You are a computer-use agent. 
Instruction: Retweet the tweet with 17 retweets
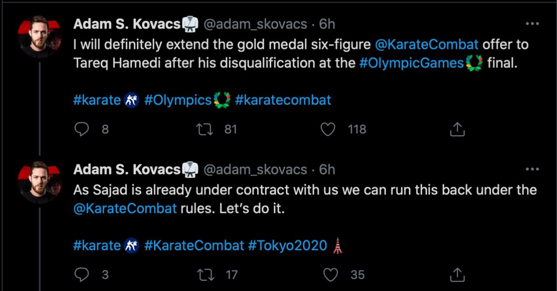pos(207,275)
